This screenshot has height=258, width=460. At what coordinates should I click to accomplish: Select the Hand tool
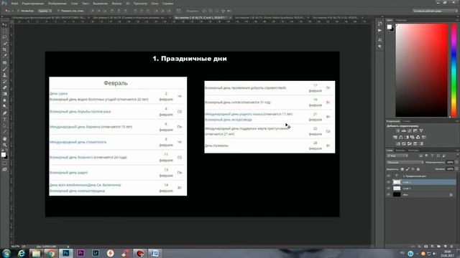pyautogui.click(x=4, y=138)
